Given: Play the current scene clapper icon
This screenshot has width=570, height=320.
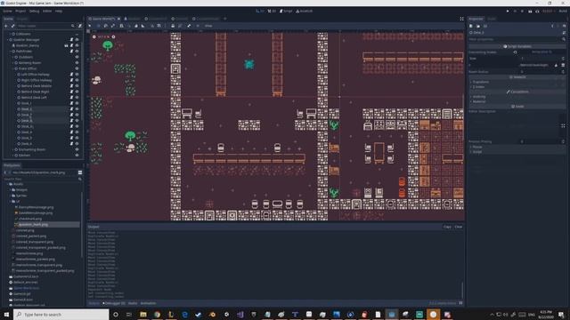Looking at the screenshot, I should (530, 12).
